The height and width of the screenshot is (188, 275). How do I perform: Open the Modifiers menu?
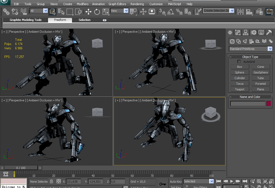point(82,4)
